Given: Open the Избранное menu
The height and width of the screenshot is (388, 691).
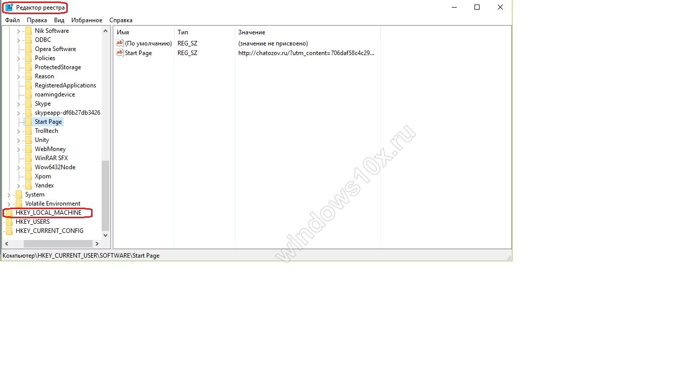Looking at the screenshot, I should click(x=85, y=20).
